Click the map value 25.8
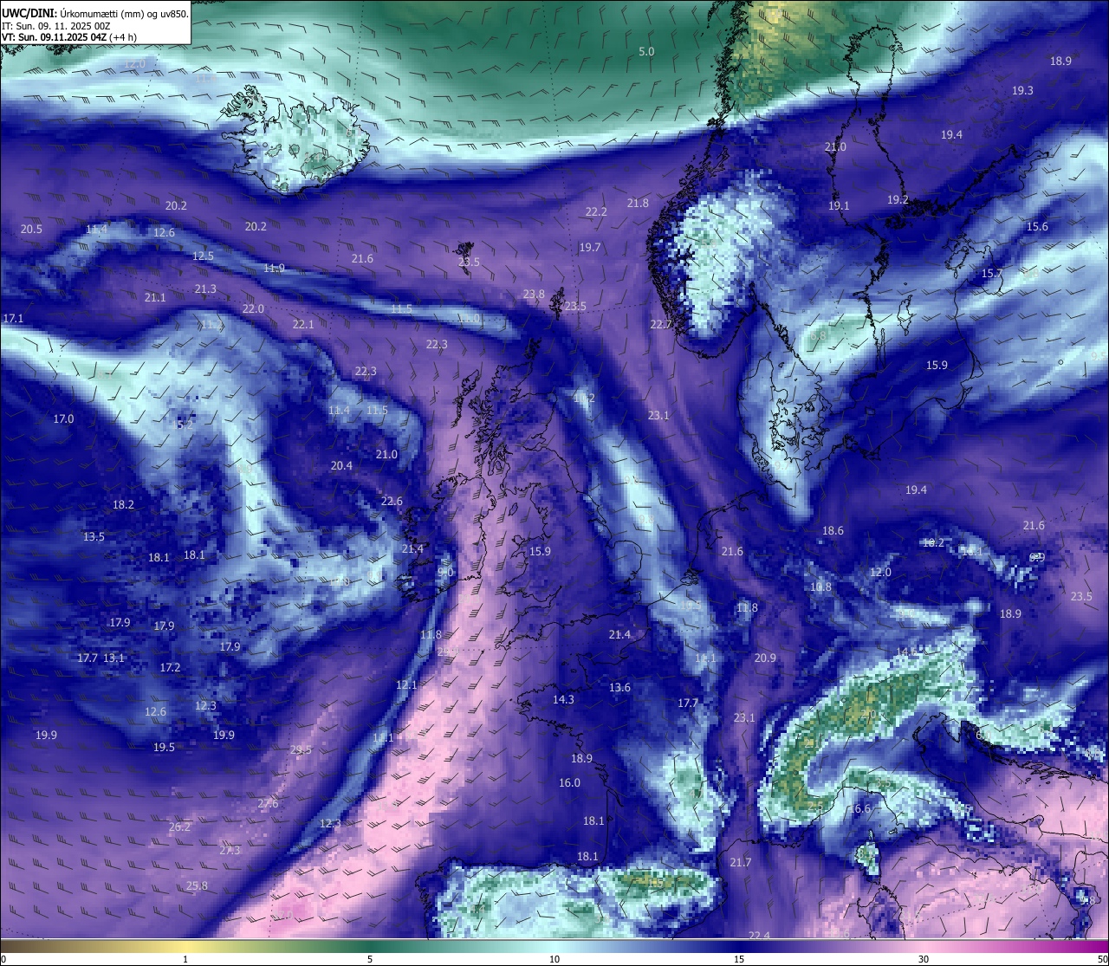1109x966 pixels. pos(197,885)
